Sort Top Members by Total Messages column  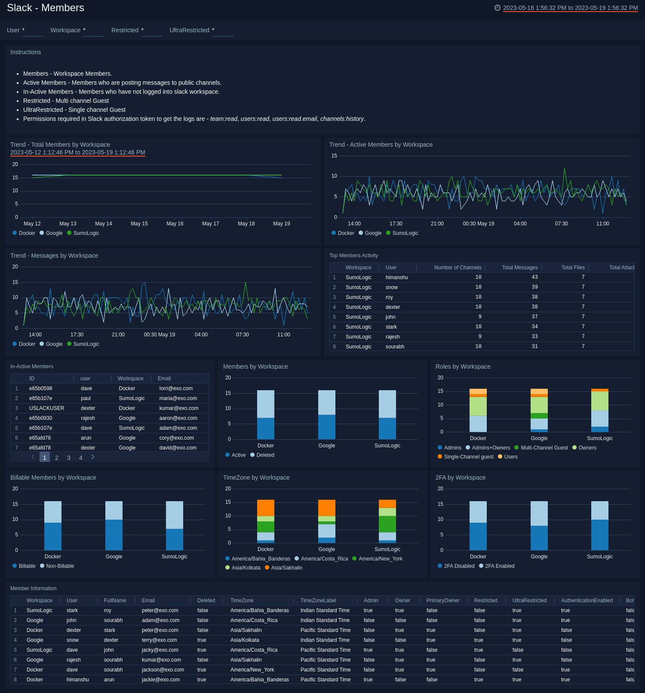519,268
